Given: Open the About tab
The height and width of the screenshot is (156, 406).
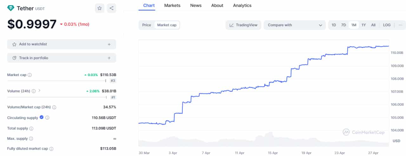Looking at the screenshot, I should [217, 5].
